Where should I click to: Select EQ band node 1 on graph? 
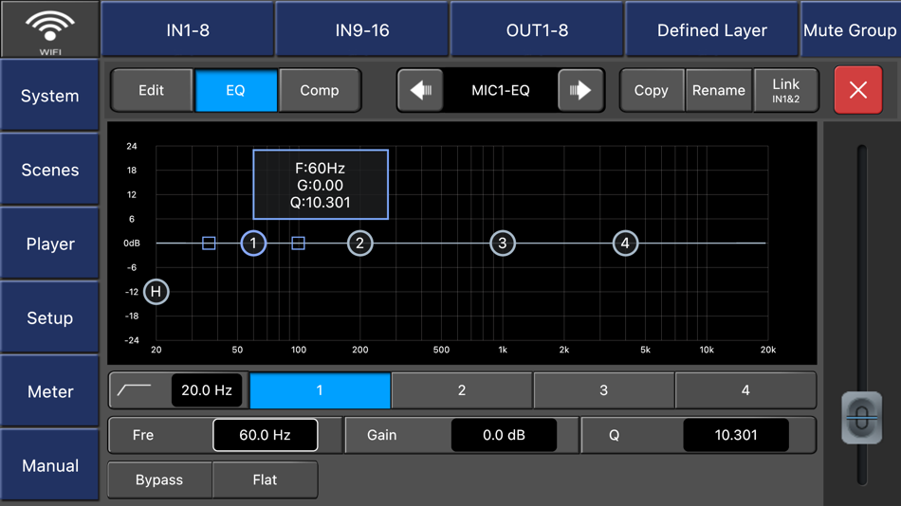(253, 243)
